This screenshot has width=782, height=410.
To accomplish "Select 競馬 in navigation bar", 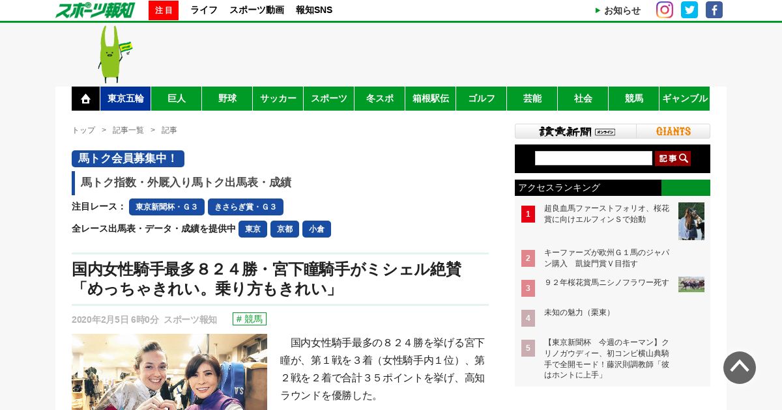I will [x=634, y=98].
